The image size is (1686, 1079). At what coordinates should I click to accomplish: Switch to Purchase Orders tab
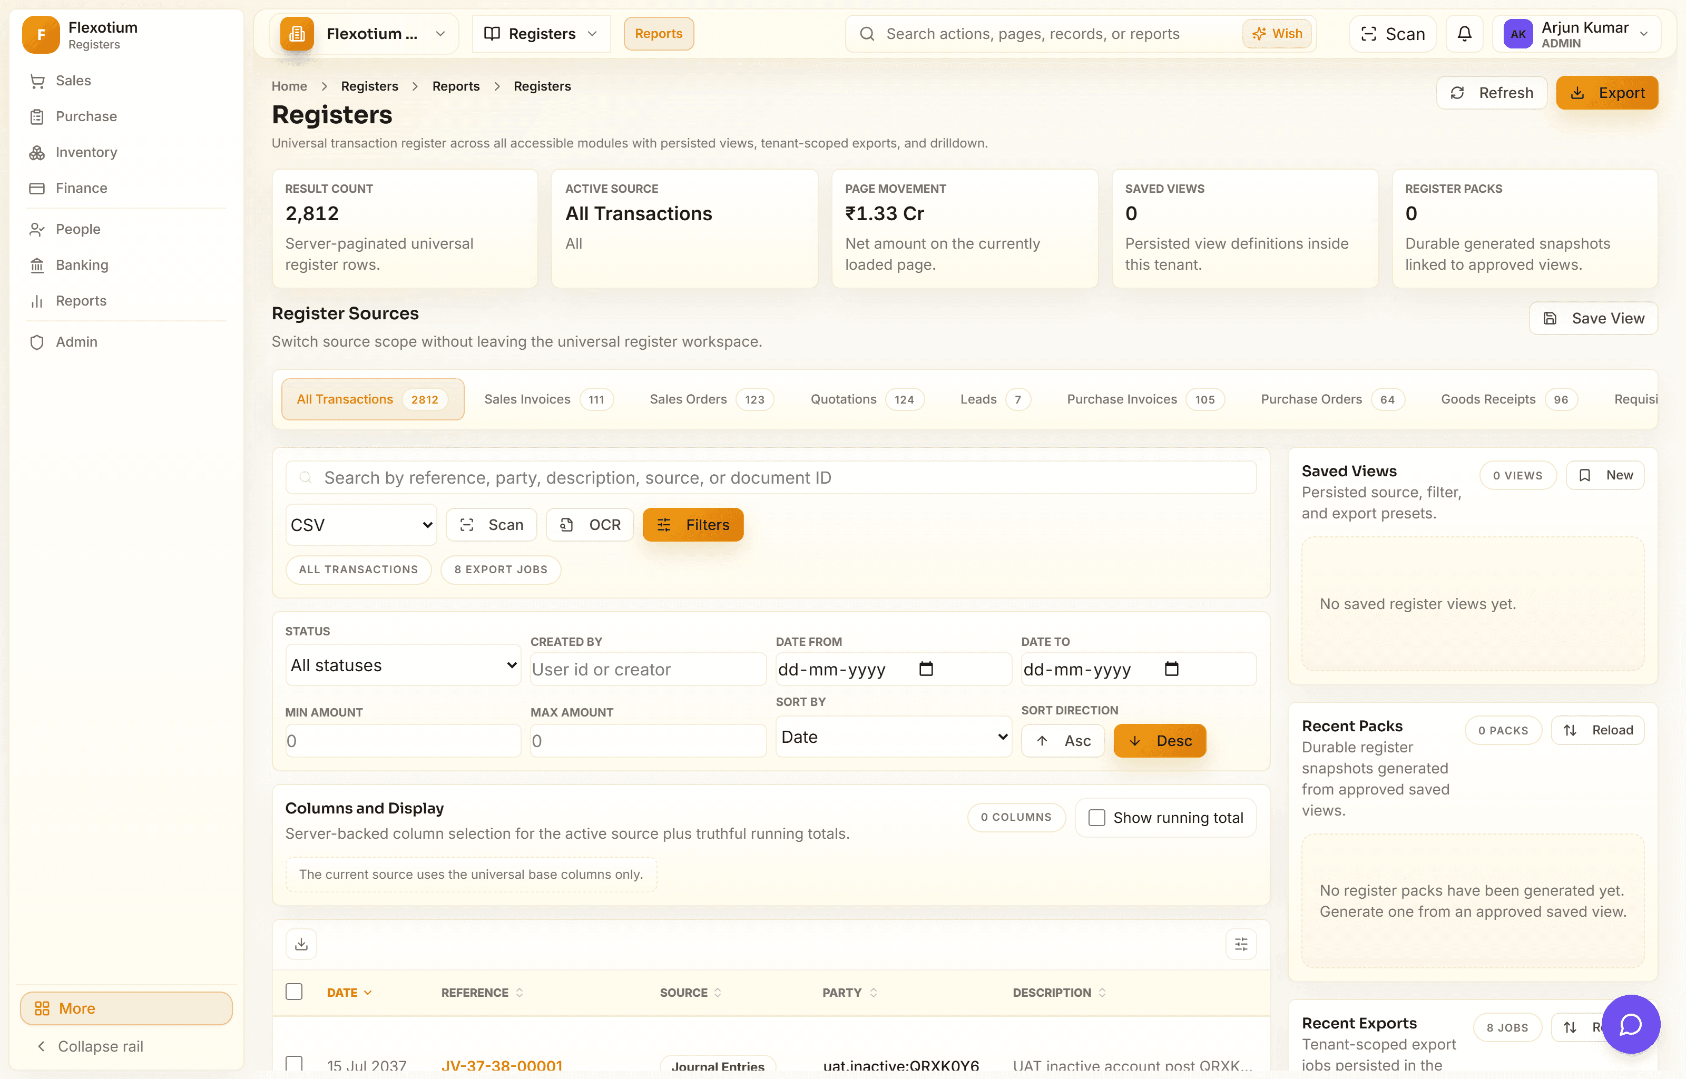[1332, 399]
